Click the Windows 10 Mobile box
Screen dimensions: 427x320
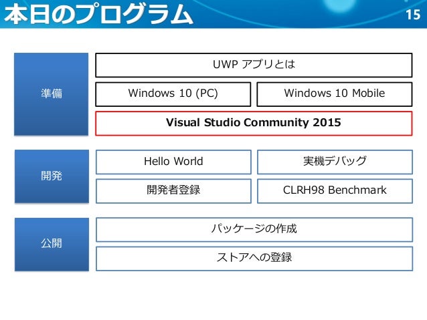point(335,94)
